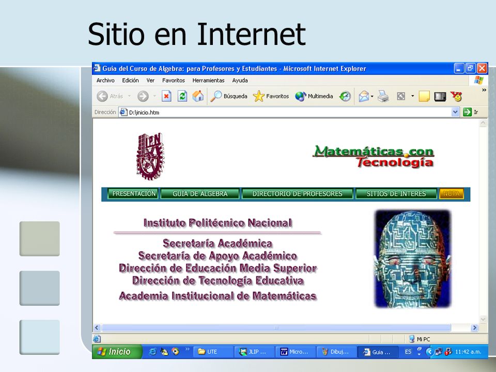Switch to JLIP taskbar button
The image size is (496, 372).
[x=255, y=351]
